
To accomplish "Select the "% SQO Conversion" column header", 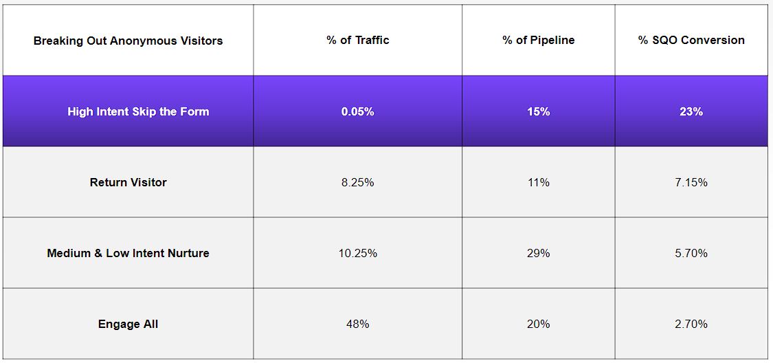I will coord(691,40).
